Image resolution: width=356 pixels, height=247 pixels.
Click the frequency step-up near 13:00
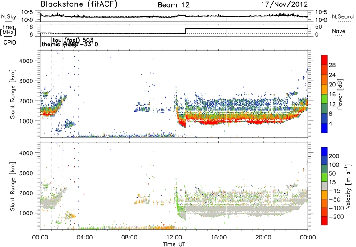(186, 31)
